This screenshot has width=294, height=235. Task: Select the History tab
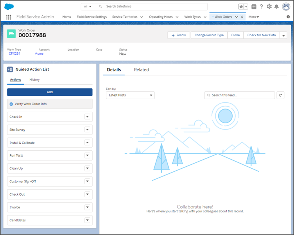(34, 80)
